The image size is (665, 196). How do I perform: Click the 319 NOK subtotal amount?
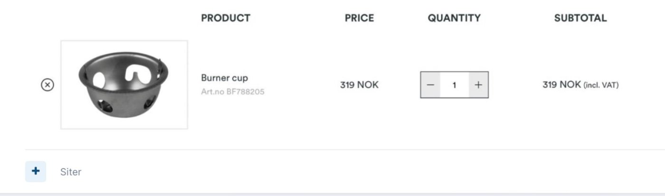click(561, 84)
